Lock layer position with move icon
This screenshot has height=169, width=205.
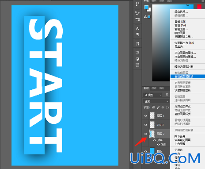pyautogui.click(x=163, y=107)
